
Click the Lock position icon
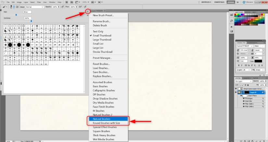pyautogui.click(x=246, y=85)
